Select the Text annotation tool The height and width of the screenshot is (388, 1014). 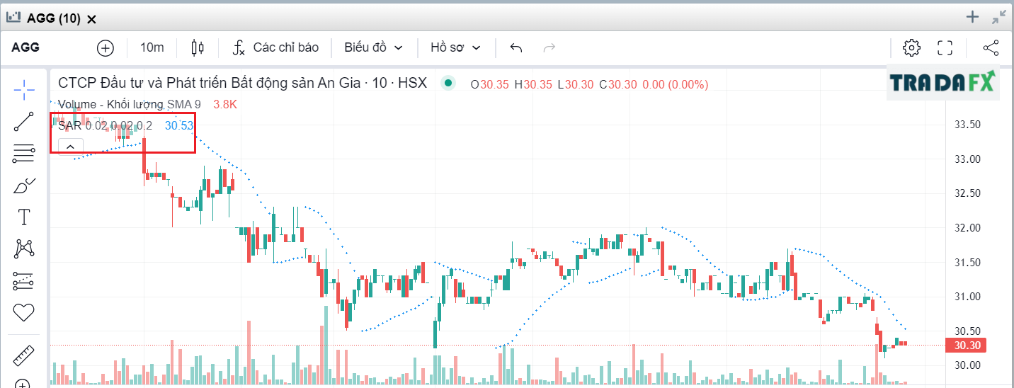point(24,217)
